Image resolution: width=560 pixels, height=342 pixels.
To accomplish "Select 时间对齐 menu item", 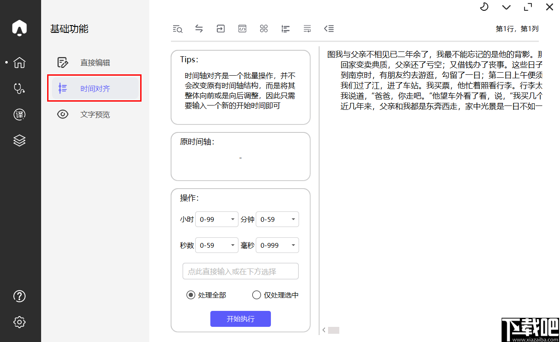I will tap(95, 89).
